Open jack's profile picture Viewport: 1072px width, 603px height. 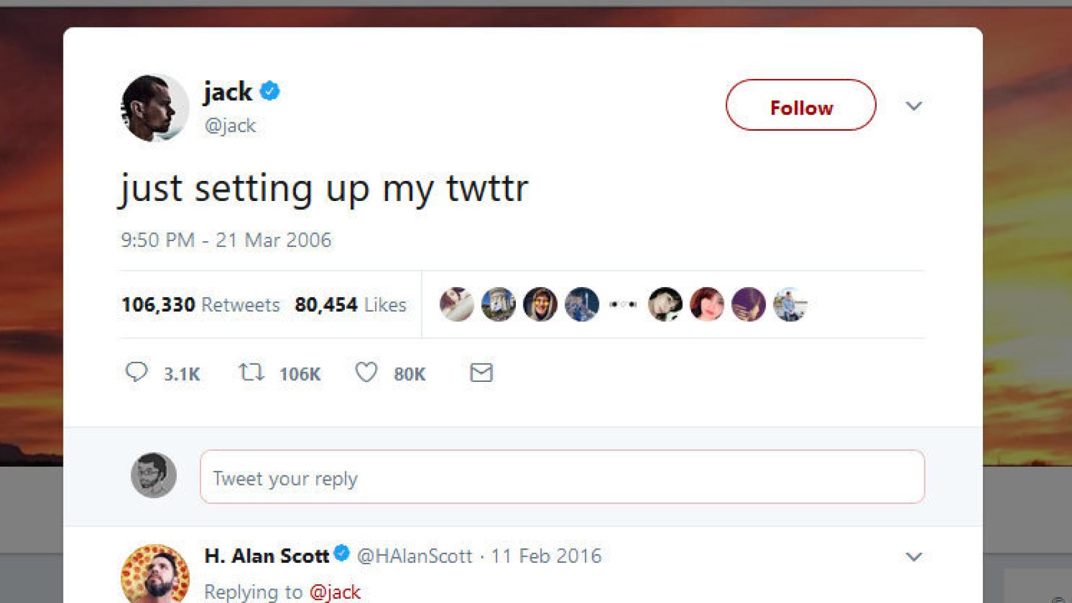click(x=155, y=107)
